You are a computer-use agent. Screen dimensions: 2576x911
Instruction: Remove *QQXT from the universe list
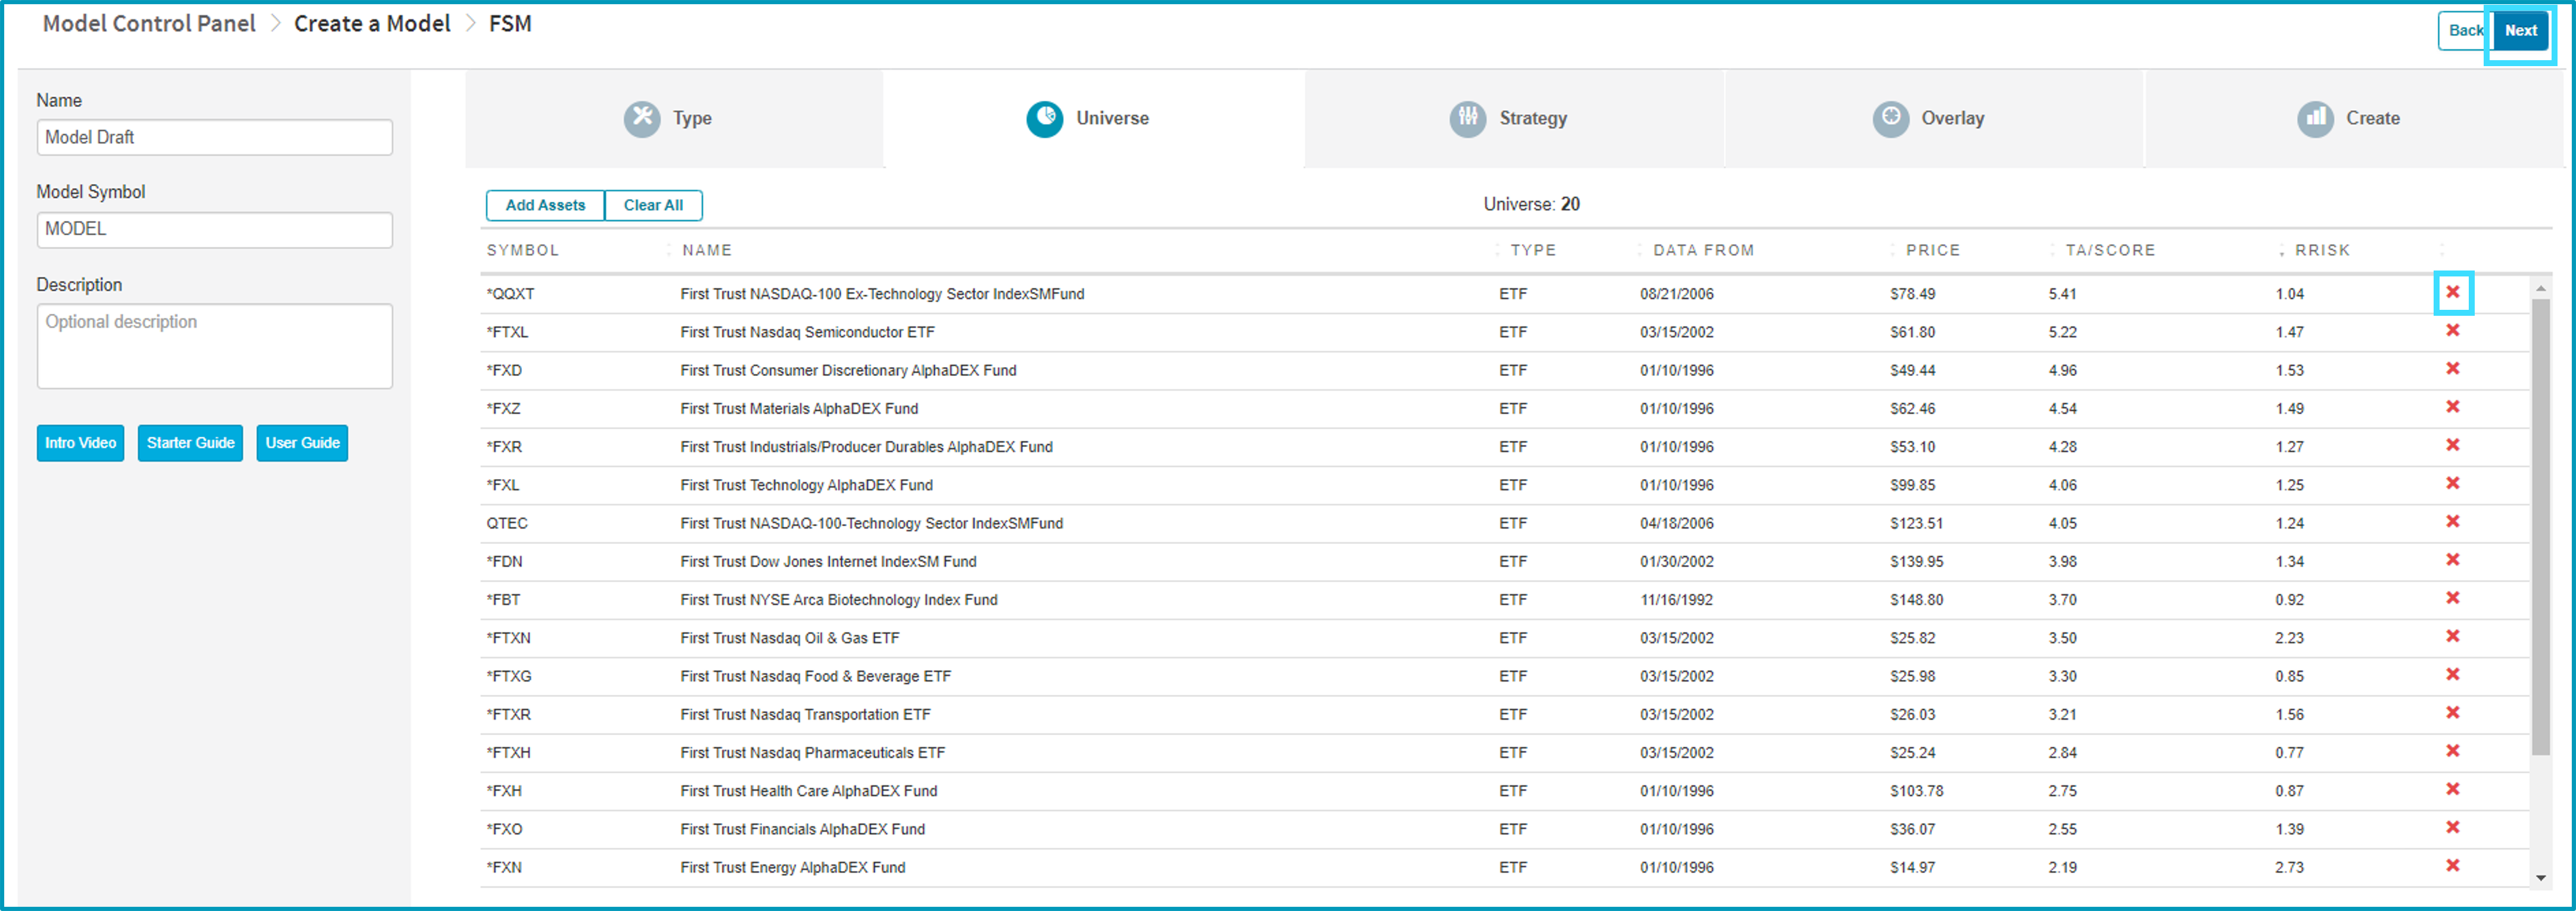click(2452, 292)
